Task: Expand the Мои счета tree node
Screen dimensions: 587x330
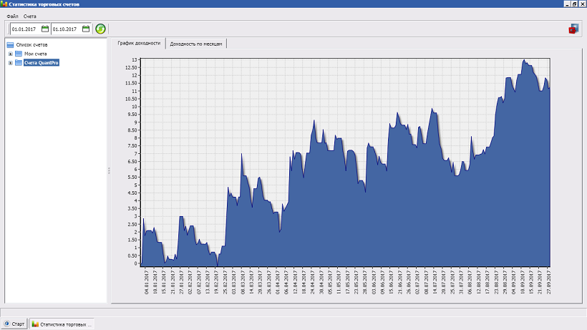Action: pyautogui.click(x=10, y=54)
